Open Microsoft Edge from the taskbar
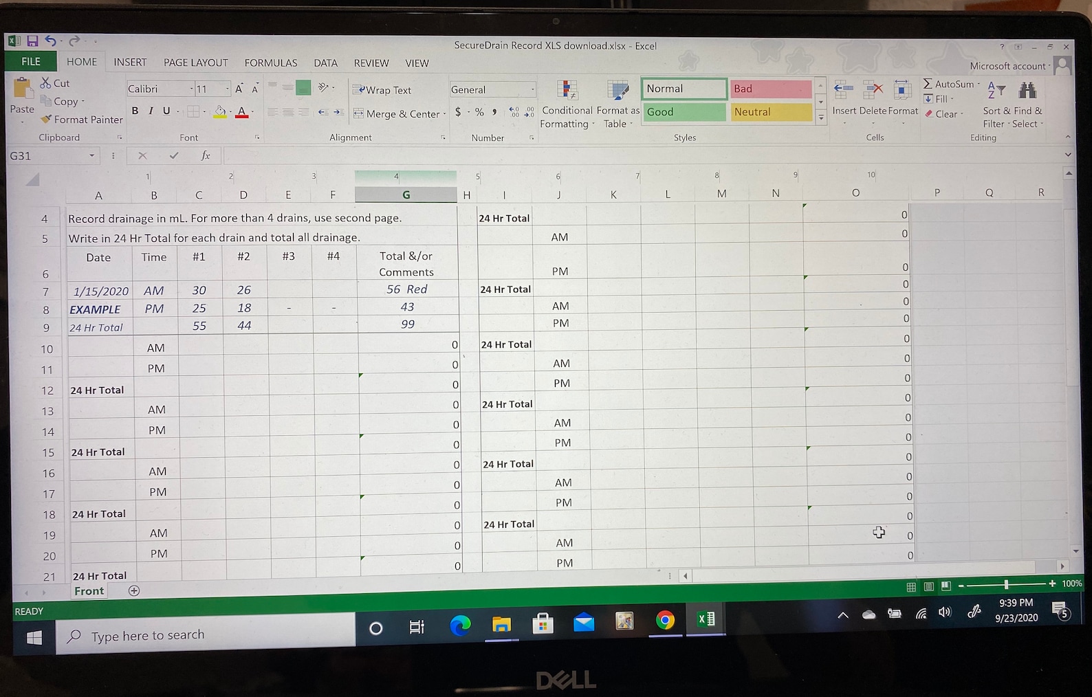1092x697 pixels. point(460,626)
